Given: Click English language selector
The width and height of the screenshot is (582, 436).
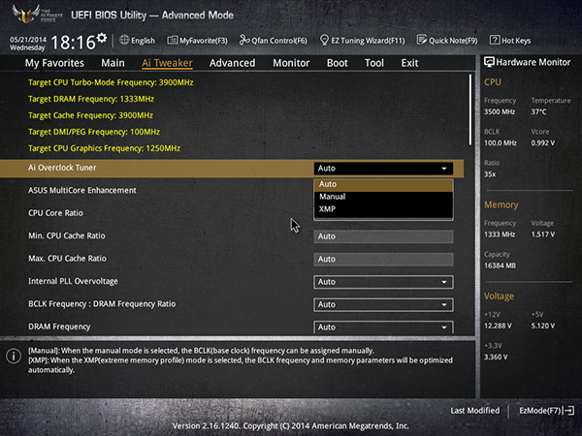Looking at the screenshot, I should tap(143, 41).
